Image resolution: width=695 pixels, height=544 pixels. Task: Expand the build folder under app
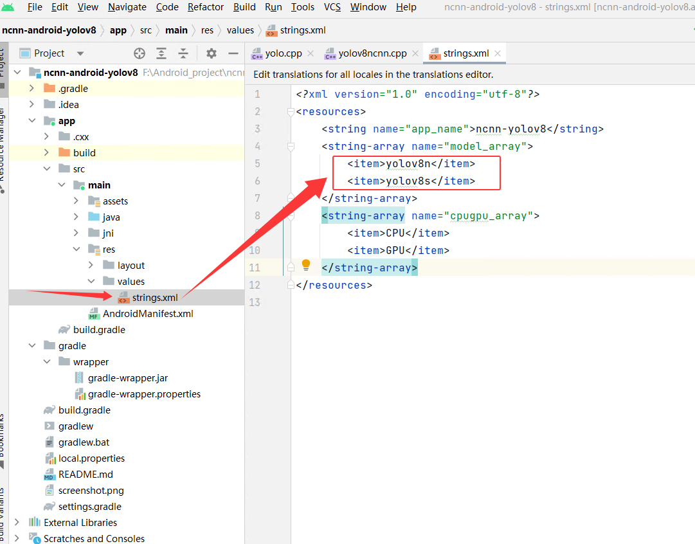[x=46, y=152]
